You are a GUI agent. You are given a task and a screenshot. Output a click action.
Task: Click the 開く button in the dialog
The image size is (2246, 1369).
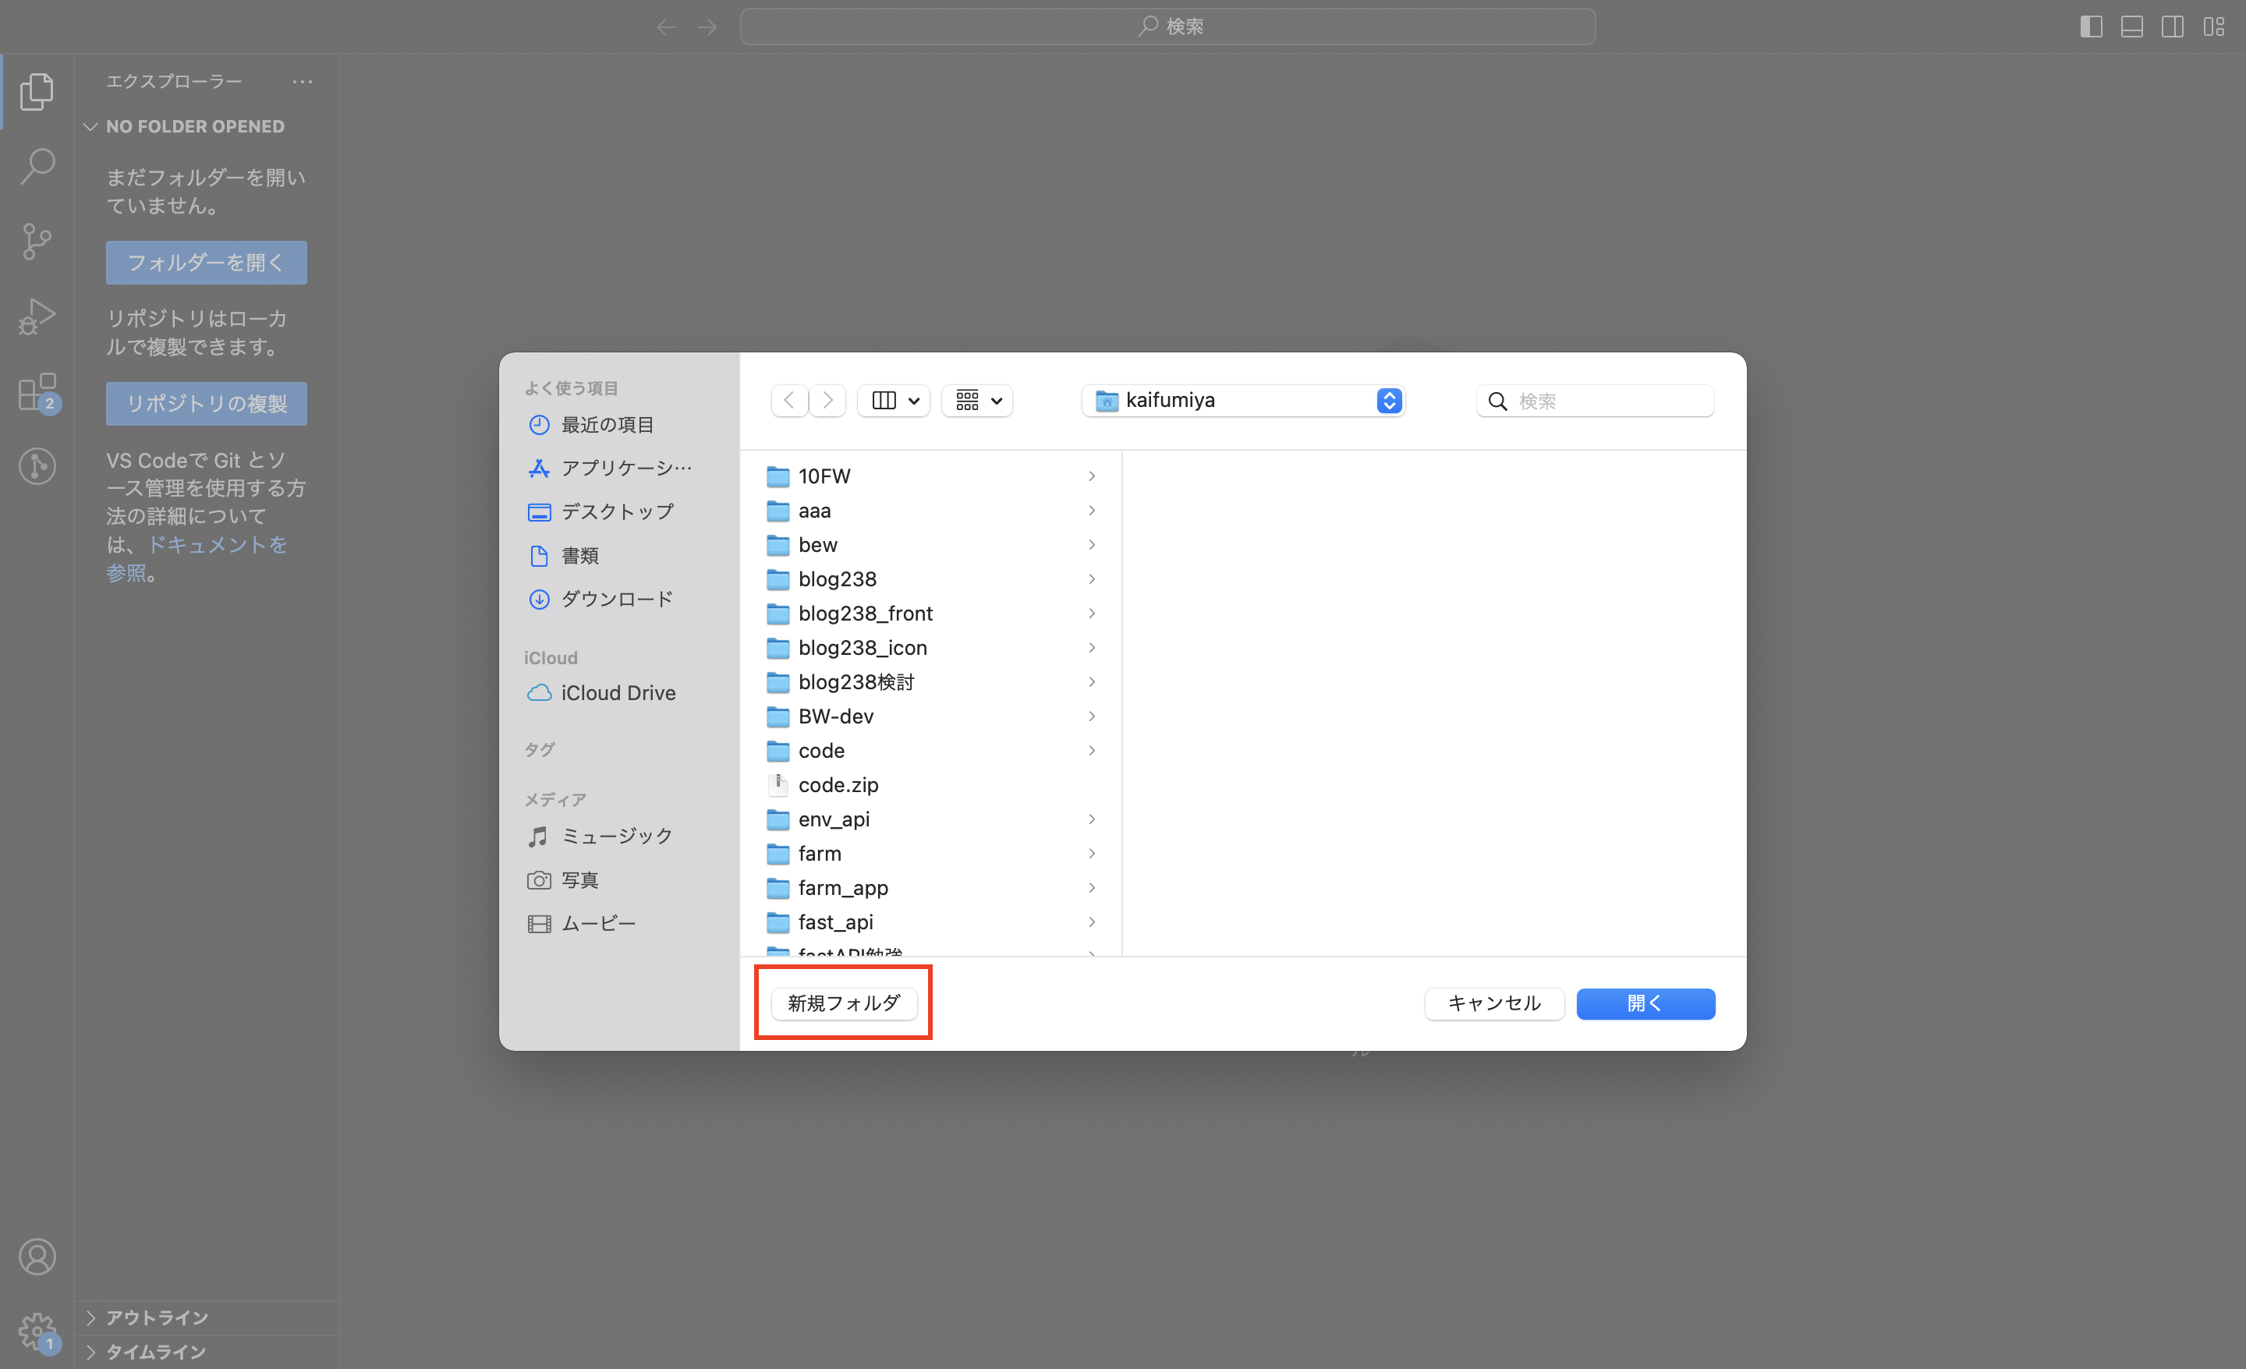click(x=1646, y=1003)
